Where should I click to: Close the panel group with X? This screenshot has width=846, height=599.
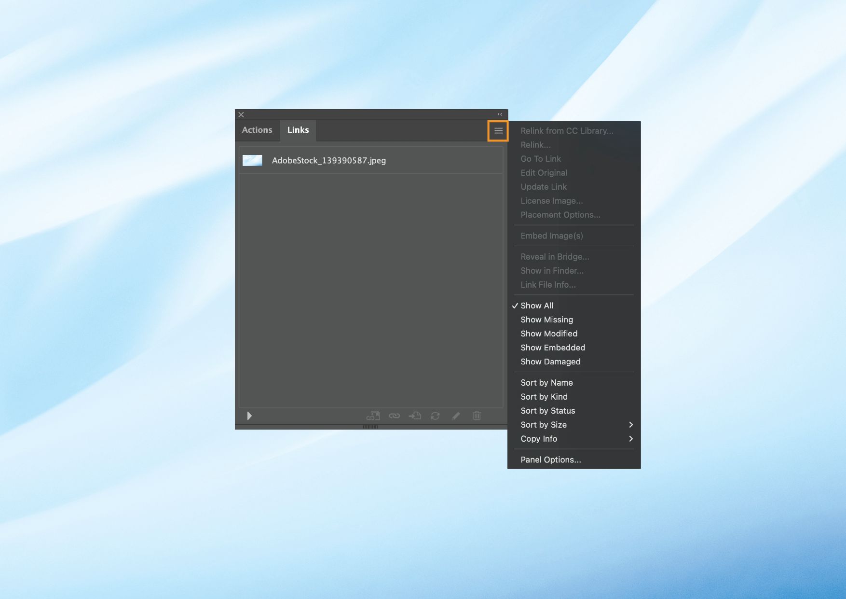[241, 114]
